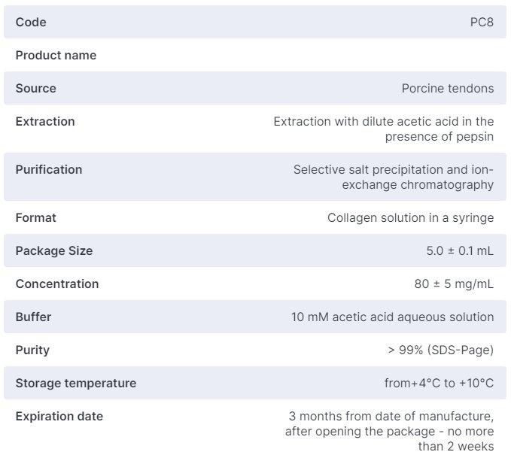
Task: Click the "Expiration date" label
Action: coord(59,417)
